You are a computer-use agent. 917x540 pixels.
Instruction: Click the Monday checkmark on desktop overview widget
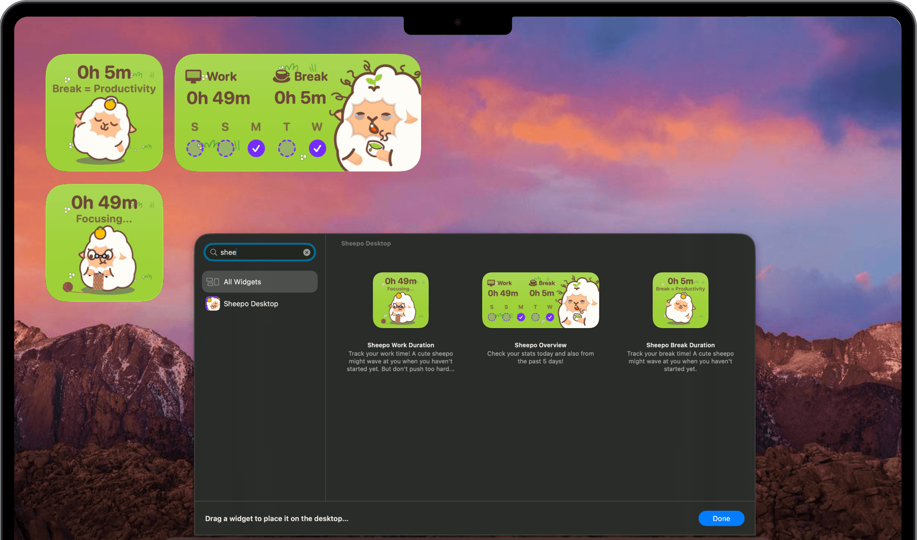(x=256, y=148)
